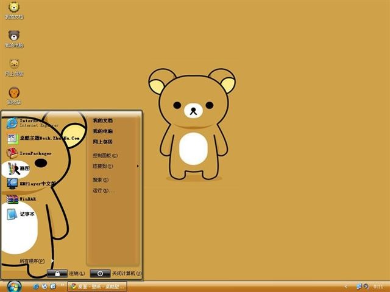The image size is (390, 292).
Task: Click the taskbar clock 0:11
Action: coord(378,287)
